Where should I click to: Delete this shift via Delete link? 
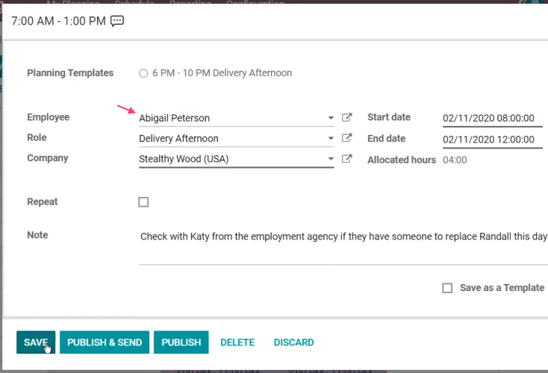(x=237, y=342)
